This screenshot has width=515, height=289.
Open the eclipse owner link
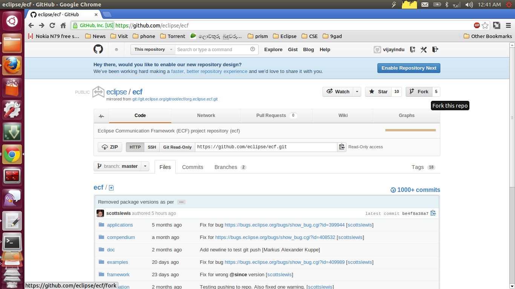point(116,92)
